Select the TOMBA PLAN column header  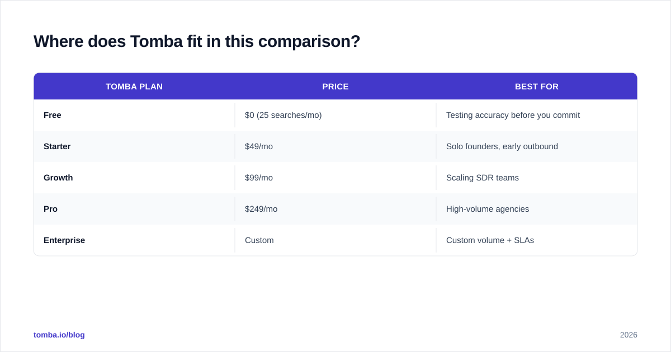pyautogui.click(x=134, y=87)
